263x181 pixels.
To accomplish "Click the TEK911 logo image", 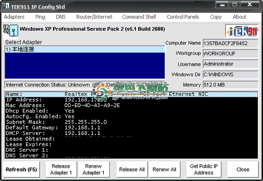I will (241, 31).
